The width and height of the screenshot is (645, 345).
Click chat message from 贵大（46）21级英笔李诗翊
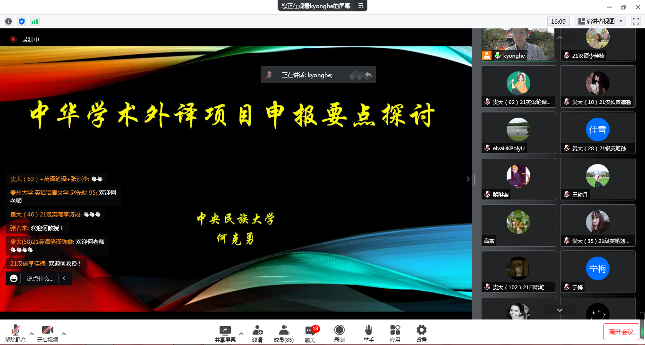[x=56, y=215]
